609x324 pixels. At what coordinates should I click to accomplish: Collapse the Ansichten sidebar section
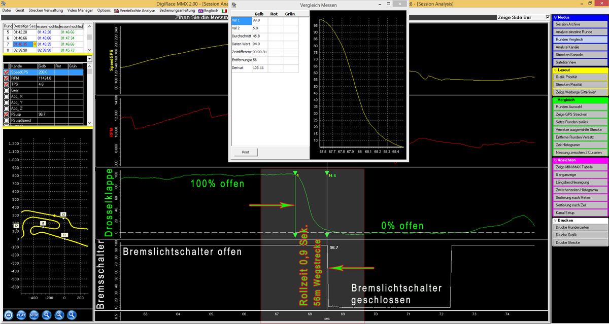pos(555,160)
